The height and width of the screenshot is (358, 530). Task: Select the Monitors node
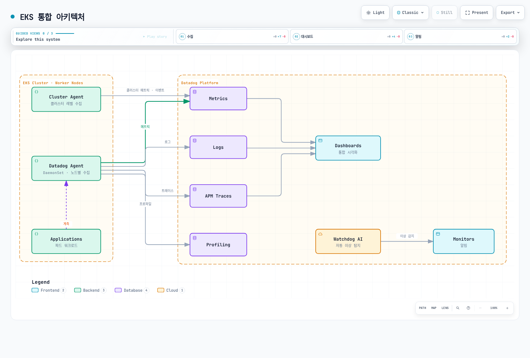[464, 241]
